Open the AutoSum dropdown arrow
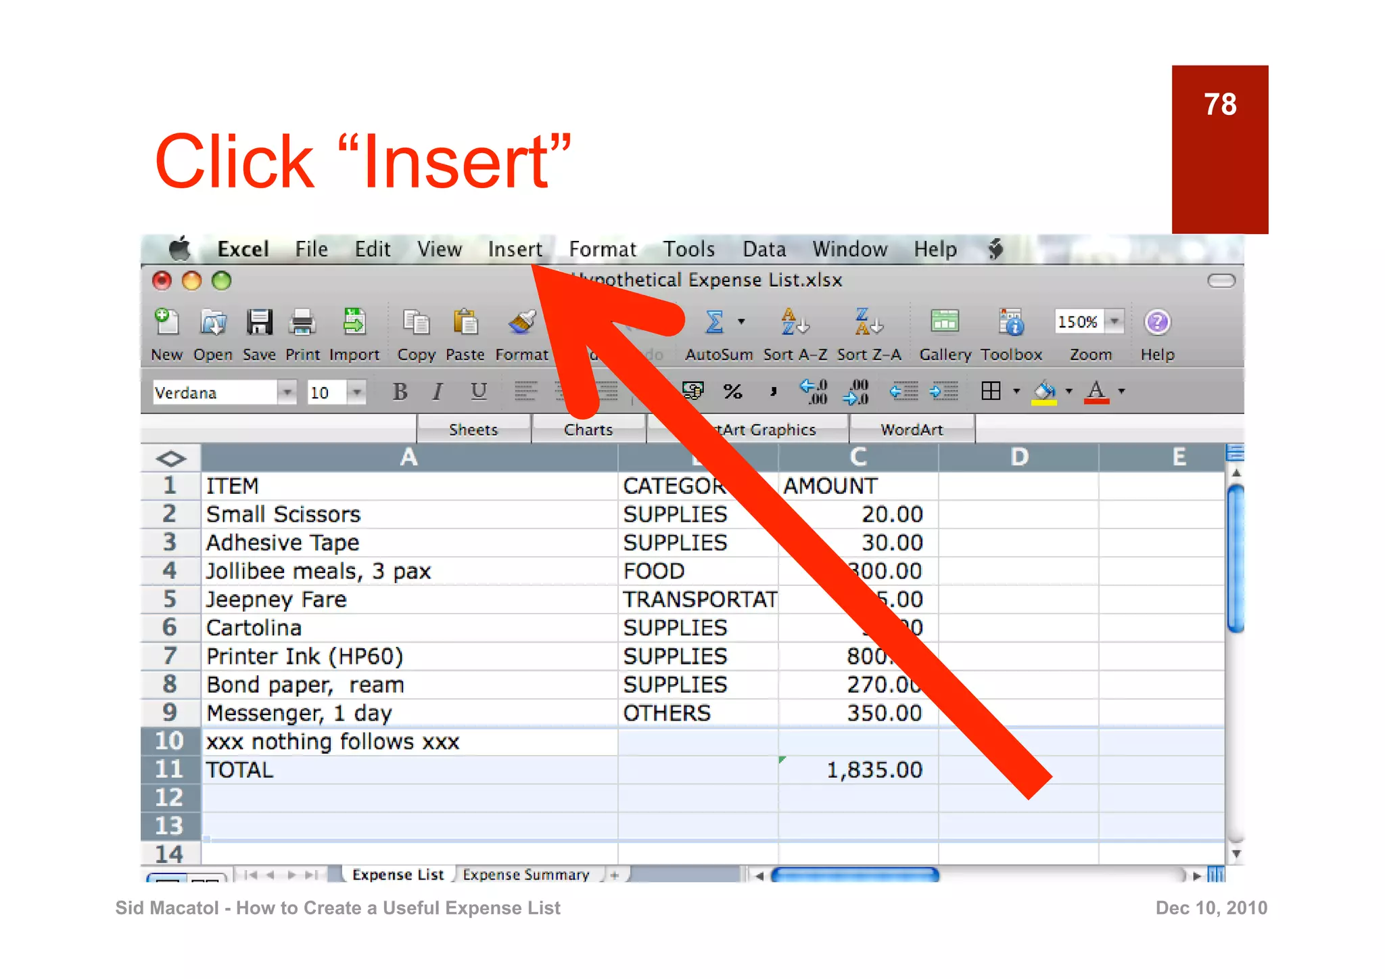The image size is (1385, 979). (741, 322)
